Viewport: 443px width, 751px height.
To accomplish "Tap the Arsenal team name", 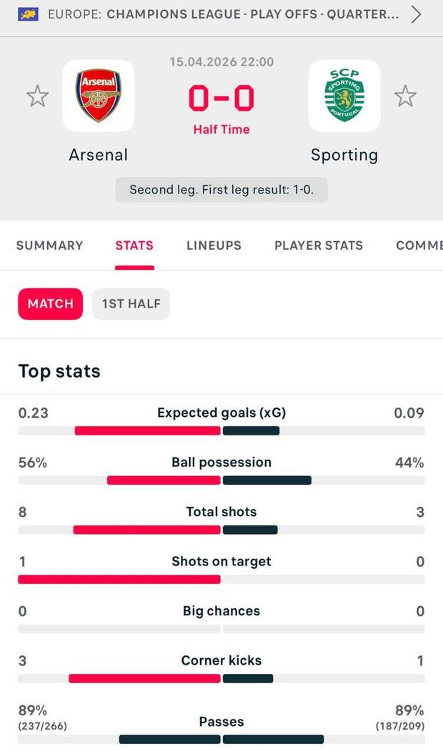I will click(99, 155).
